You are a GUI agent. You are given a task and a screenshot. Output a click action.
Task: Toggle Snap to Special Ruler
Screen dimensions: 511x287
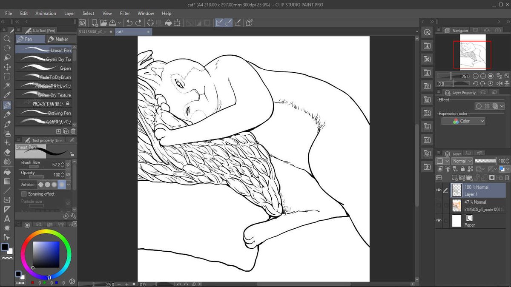[228, 23]
